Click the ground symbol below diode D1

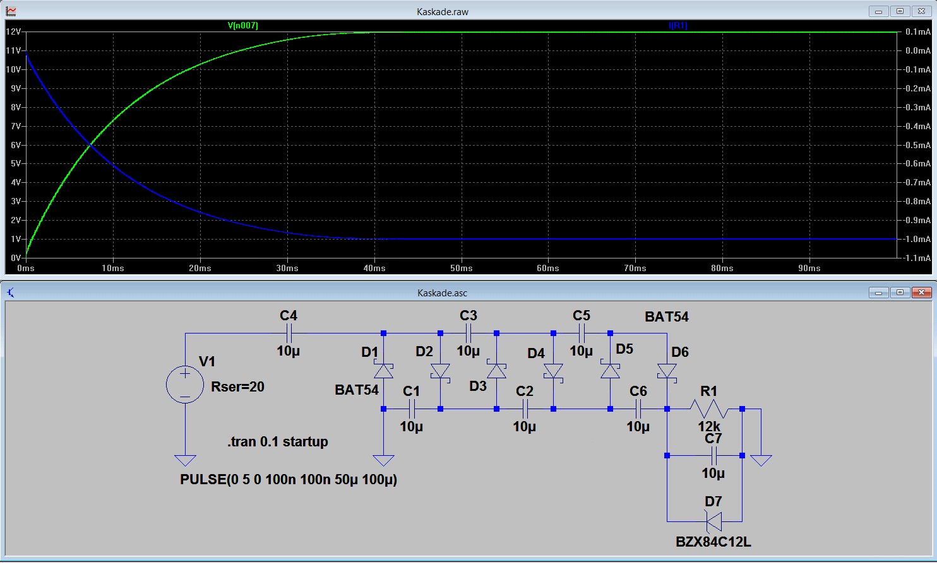click(x=384, y=460)
